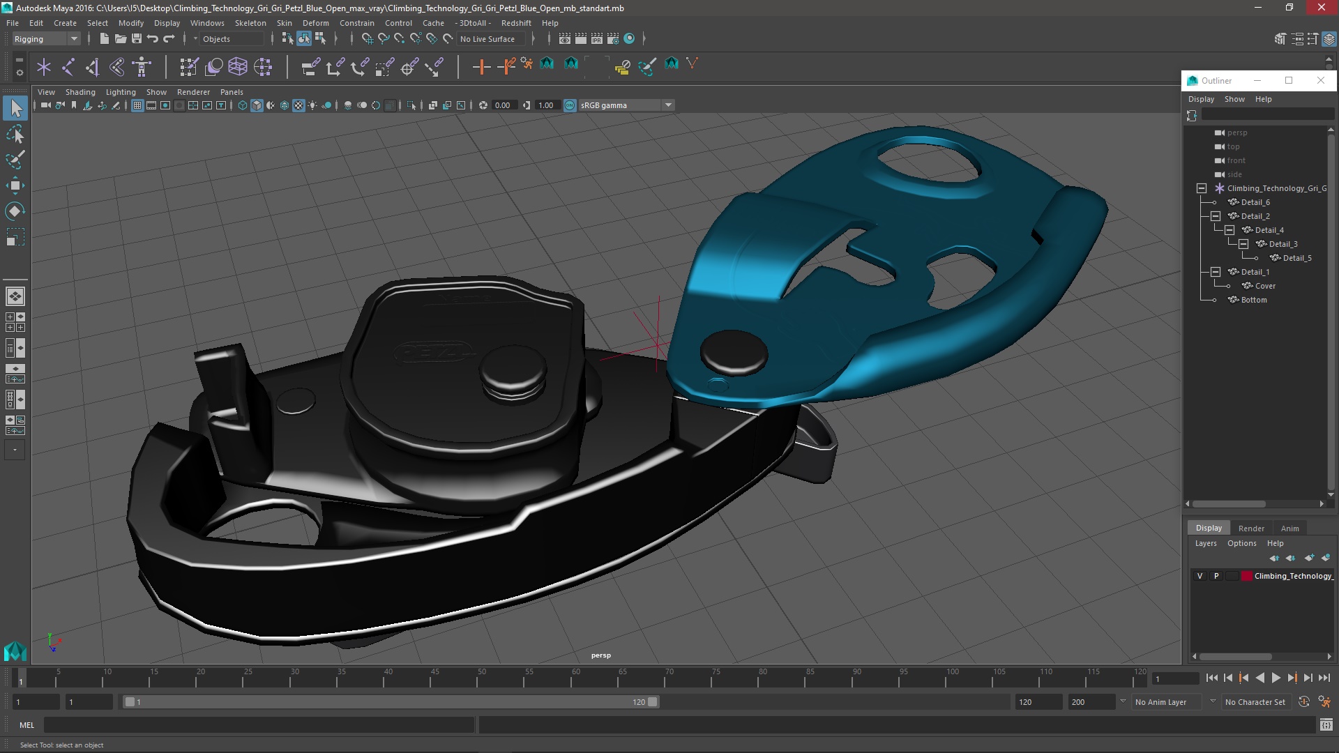The image size is (1339, 753).
Task: Switch to the Anim layers tab
Action: point(1289,528)
